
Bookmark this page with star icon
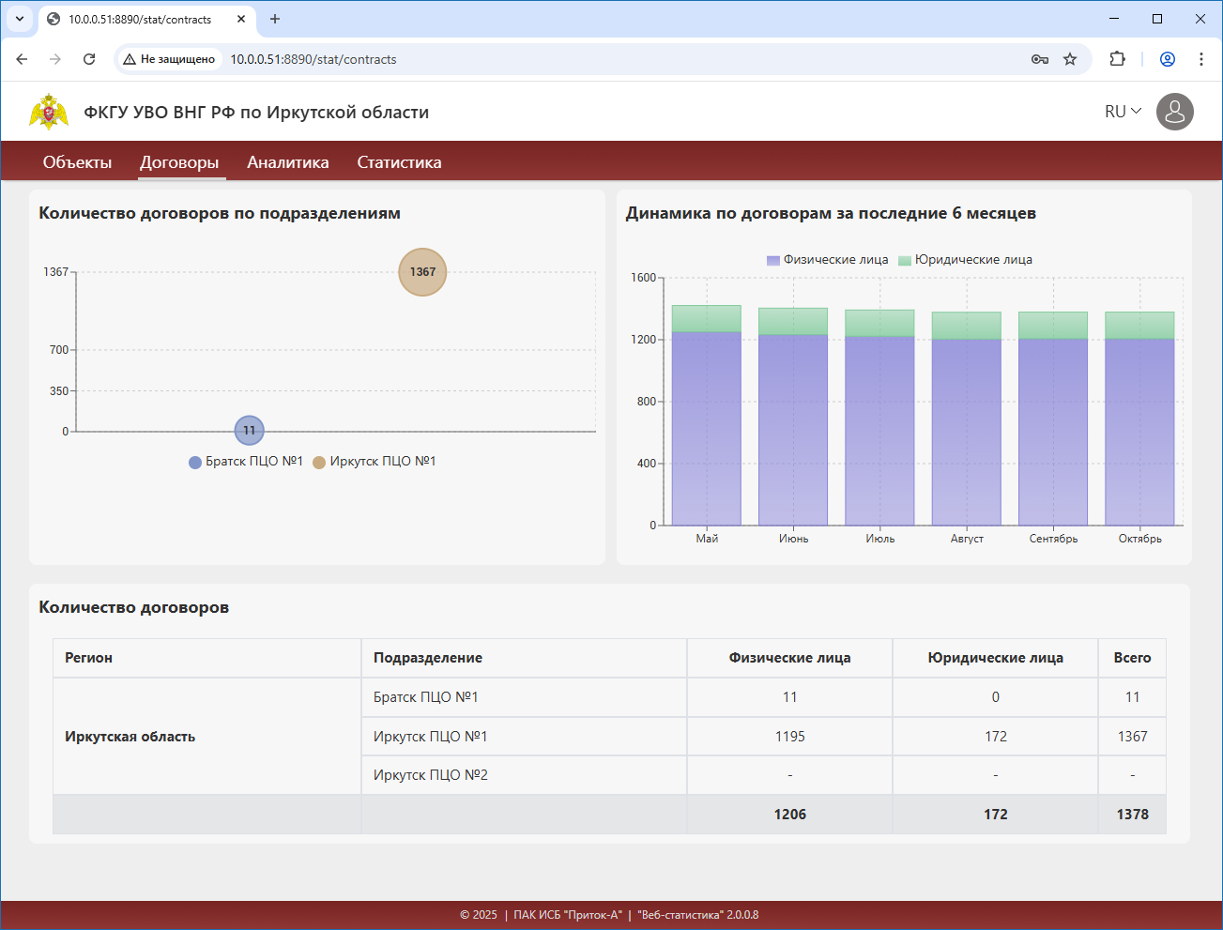[1070, 59]
